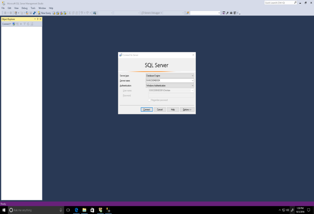
Task: Click the Database Engine Query icon
Action: pyautogui.click(x=54, y=13)
